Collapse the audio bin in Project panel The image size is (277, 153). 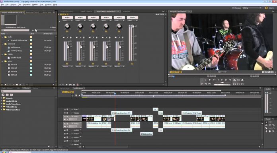(x=2, y=37)
